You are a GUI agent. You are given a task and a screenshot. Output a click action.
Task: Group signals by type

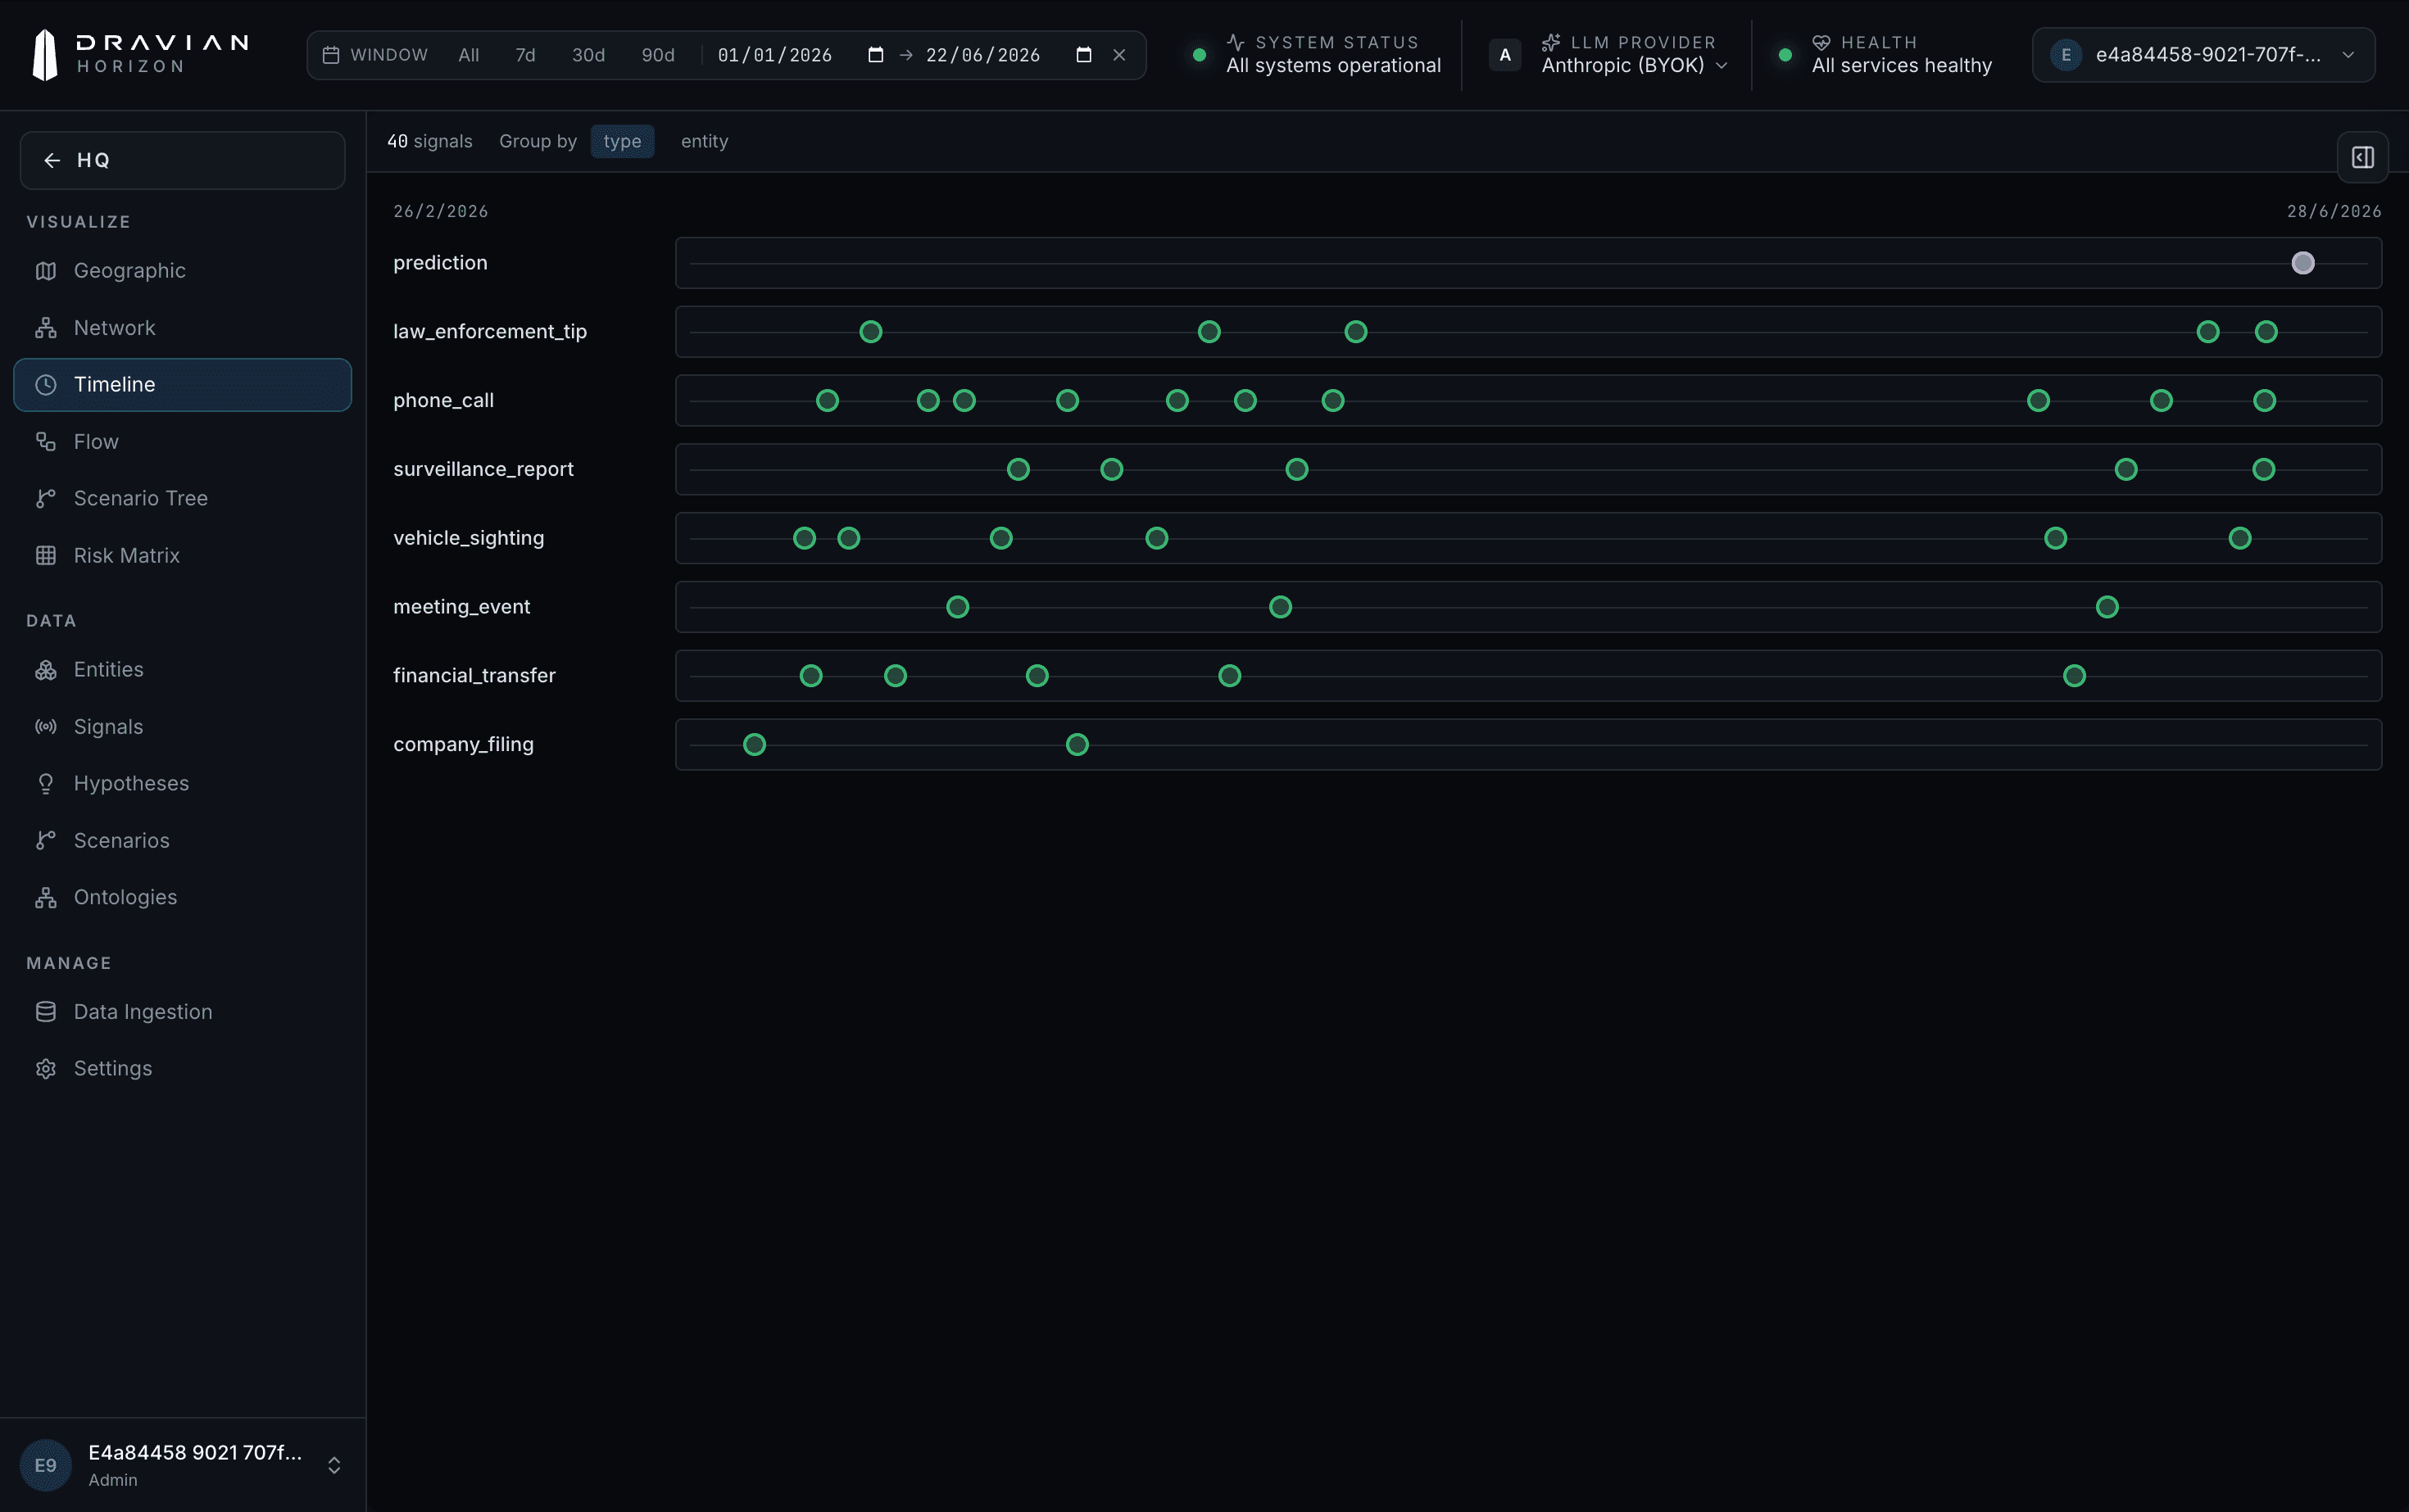click(x=622, y=141)
